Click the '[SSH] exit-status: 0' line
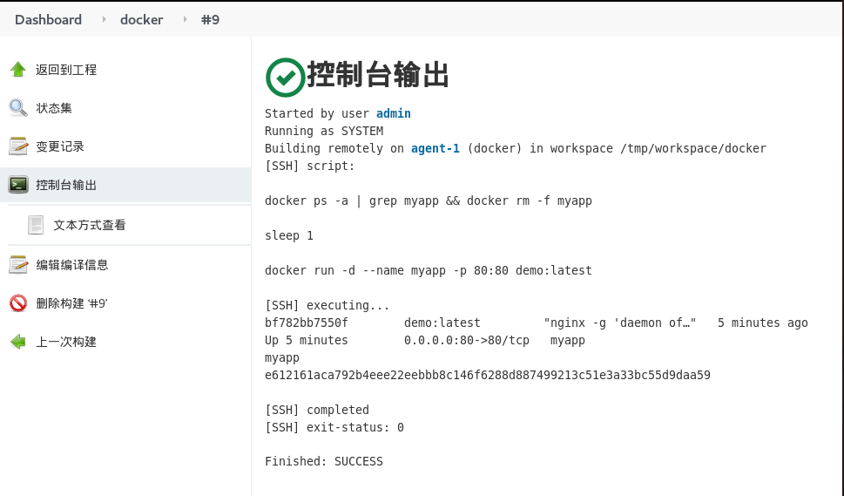This screenshot has width=844, height=496. pos(334,428)
